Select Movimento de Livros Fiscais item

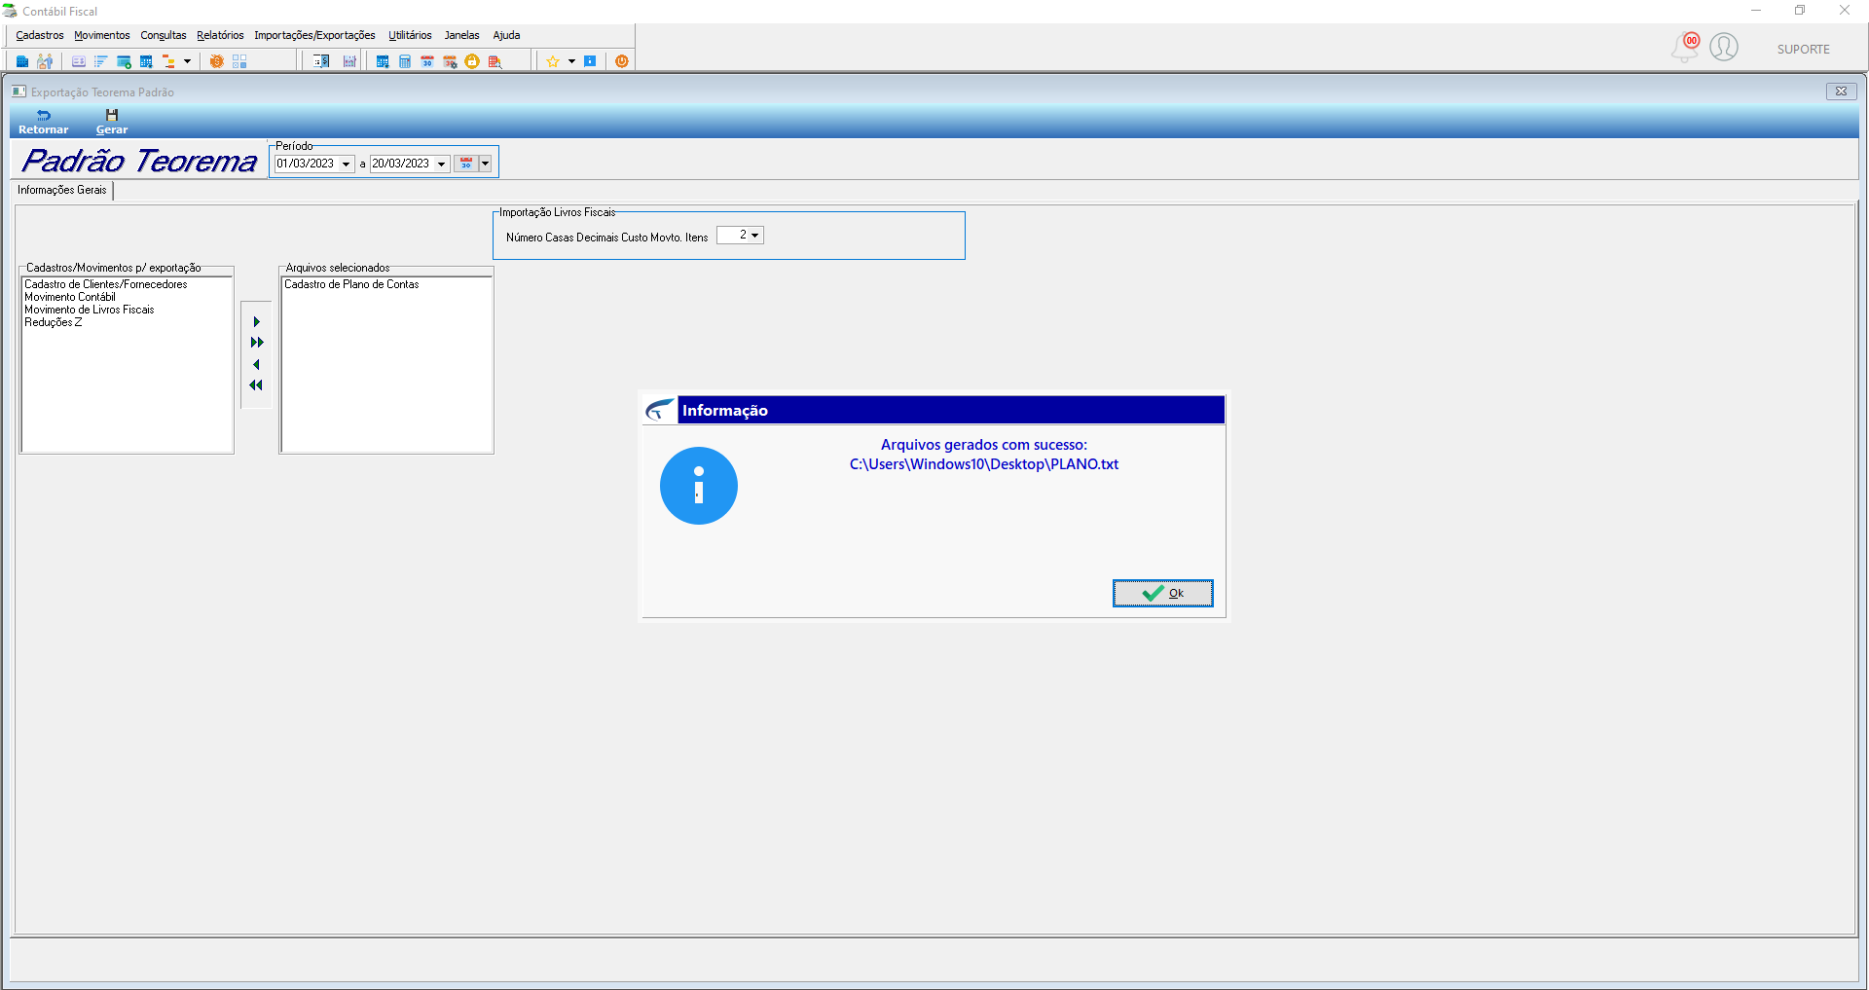90,310
